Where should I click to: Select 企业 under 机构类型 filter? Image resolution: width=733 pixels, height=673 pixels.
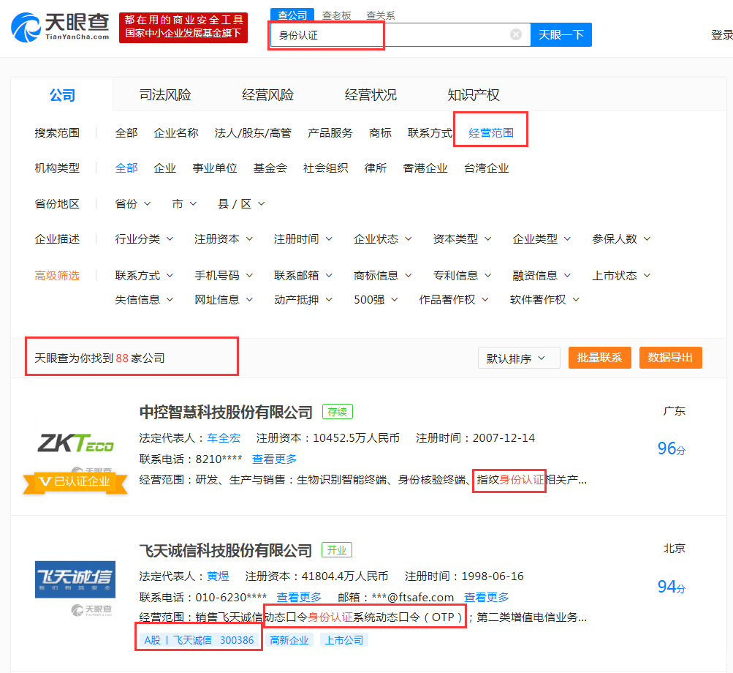(164, 168)
